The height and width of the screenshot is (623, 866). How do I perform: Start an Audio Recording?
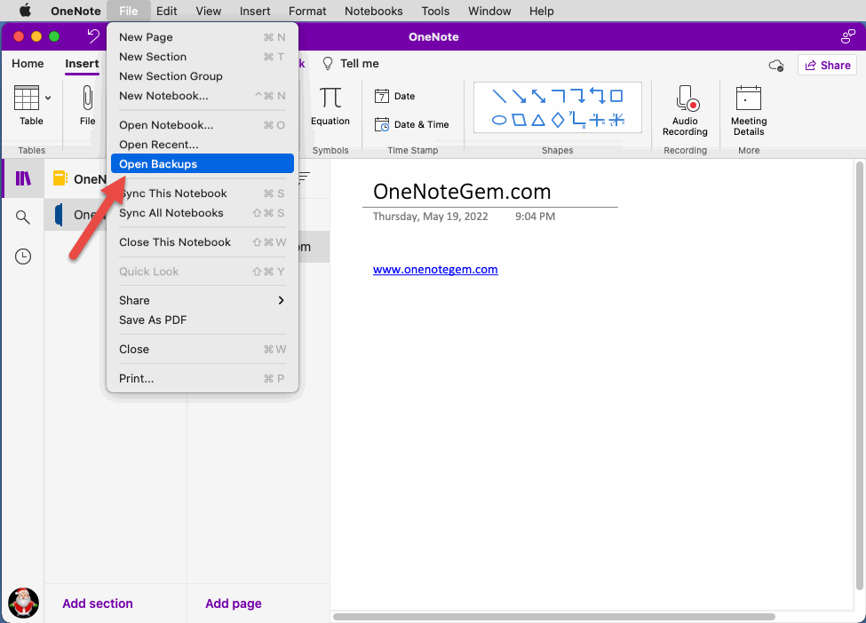685,110
